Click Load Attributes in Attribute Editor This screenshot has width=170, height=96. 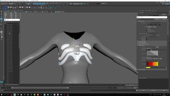(154, 90)
